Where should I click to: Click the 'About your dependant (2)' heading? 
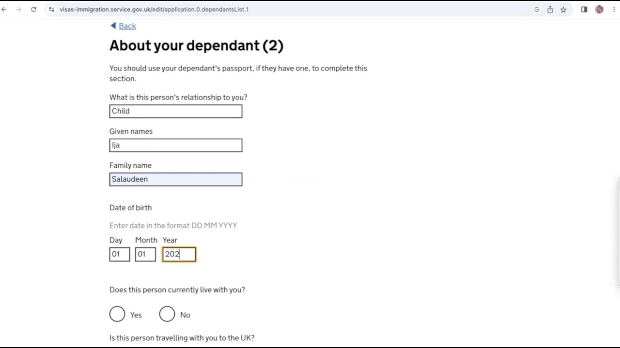pos(196,45)
